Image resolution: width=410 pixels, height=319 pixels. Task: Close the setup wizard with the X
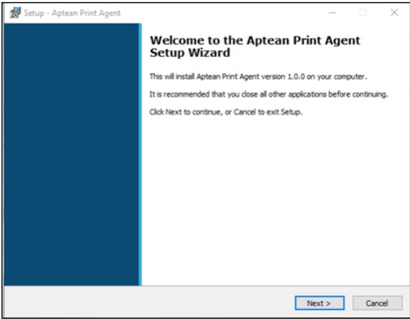click(x=394, y=13)
